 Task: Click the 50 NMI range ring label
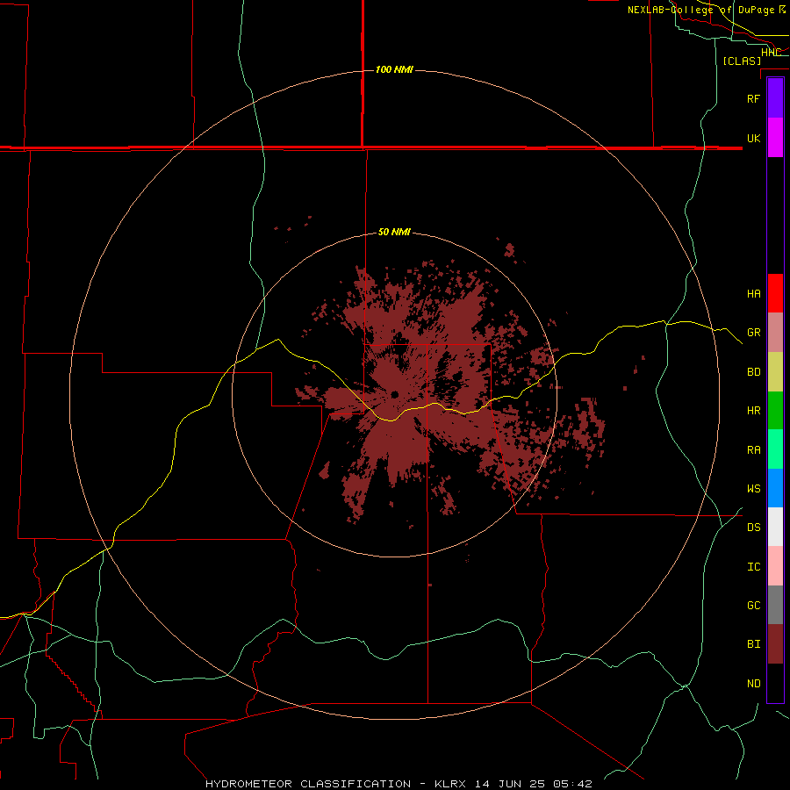tap(394, 232)
